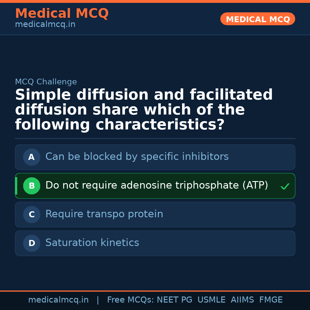Click the letter C circle icon
Screen dimensions: 310x310
[x=32, y=214]
